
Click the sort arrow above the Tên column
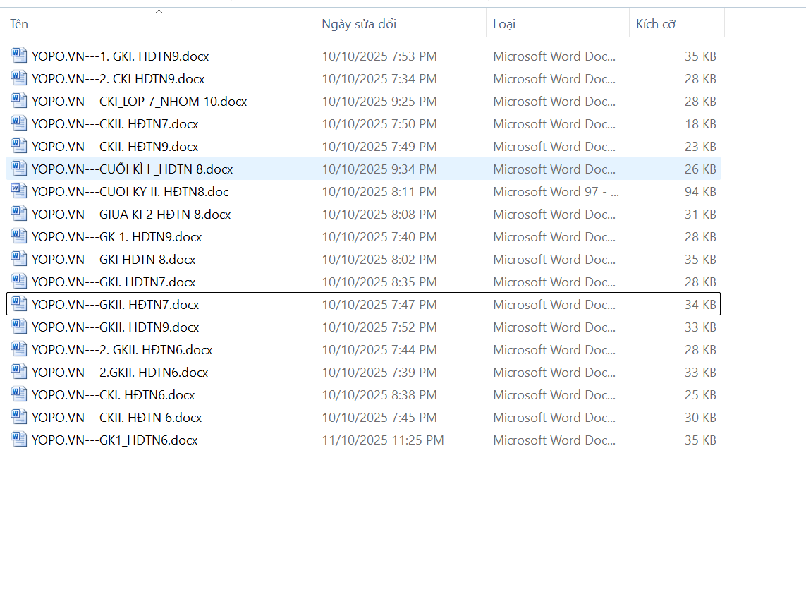click(159, 11)
